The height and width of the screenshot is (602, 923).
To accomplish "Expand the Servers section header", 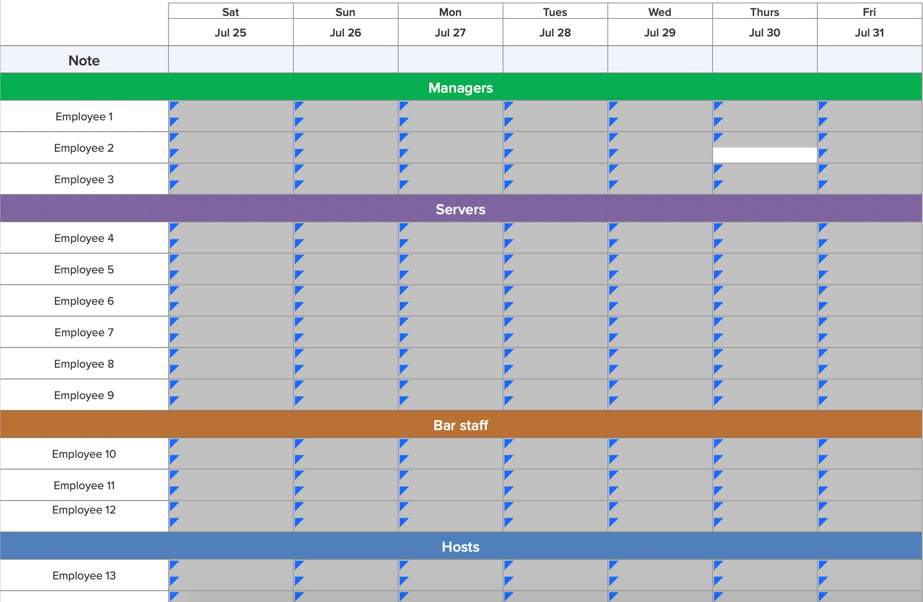I will point(462,208).
